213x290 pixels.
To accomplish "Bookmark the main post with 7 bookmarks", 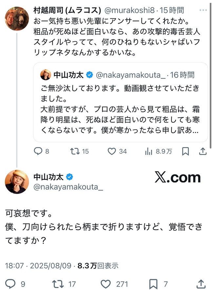I will [153, 283].
